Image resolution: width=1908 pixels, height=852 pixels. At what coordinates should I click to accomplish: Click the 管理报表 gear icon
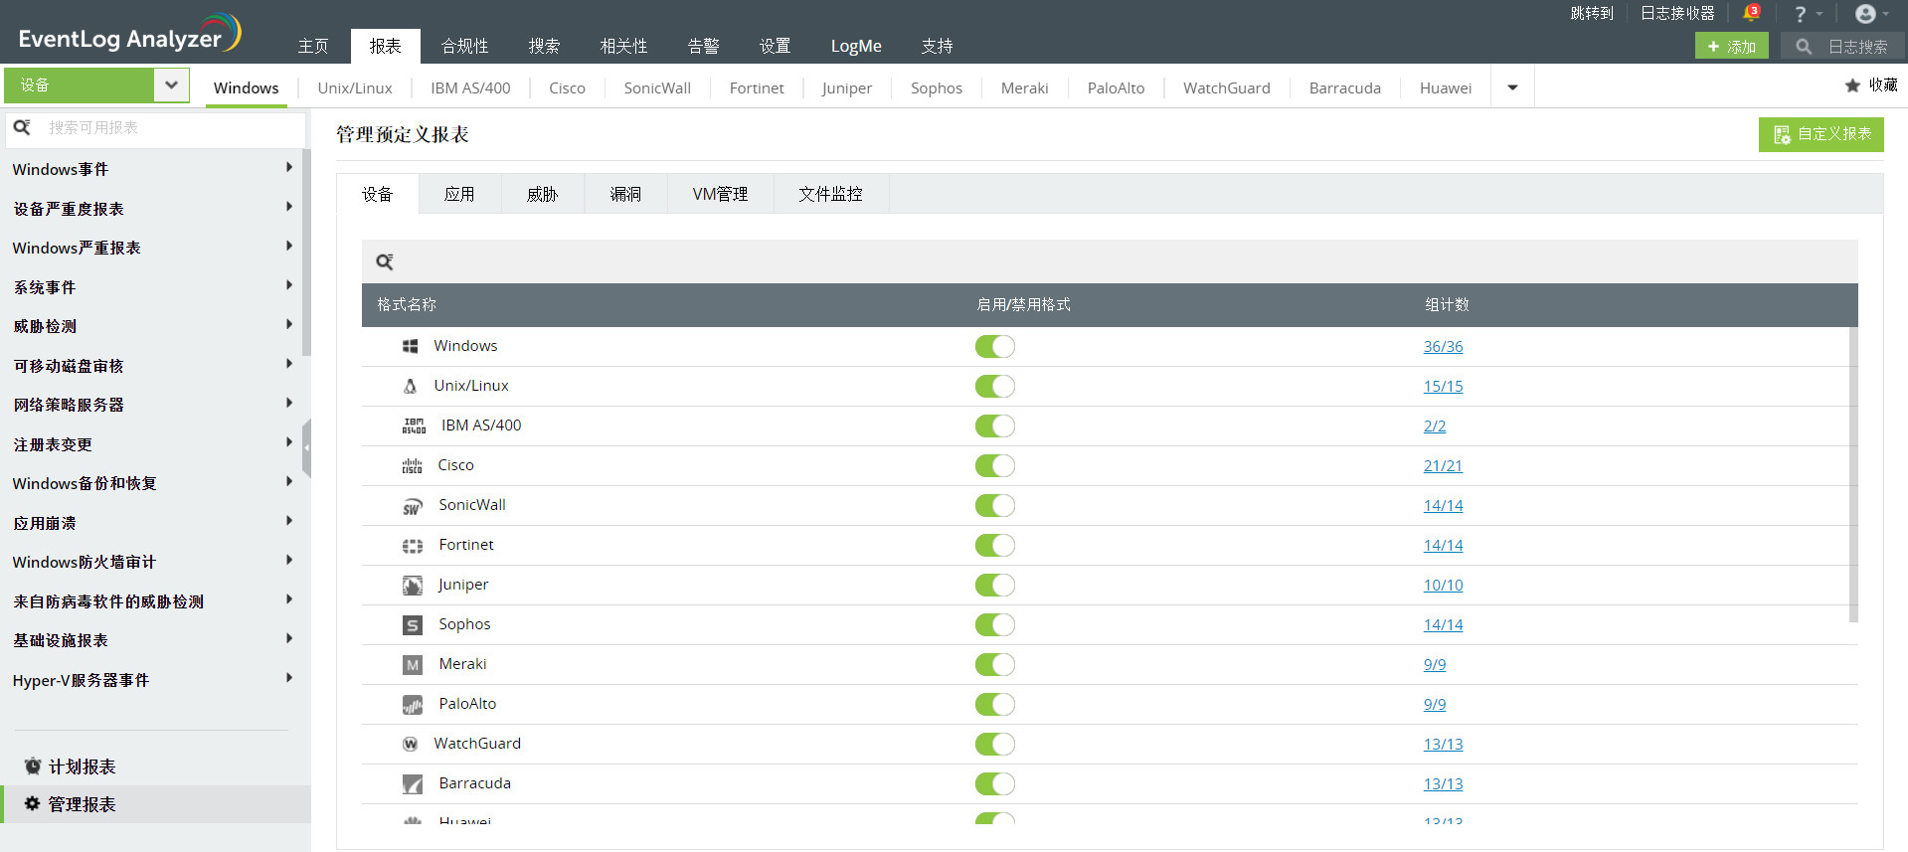pyautogui.click(x=32, y=803)
